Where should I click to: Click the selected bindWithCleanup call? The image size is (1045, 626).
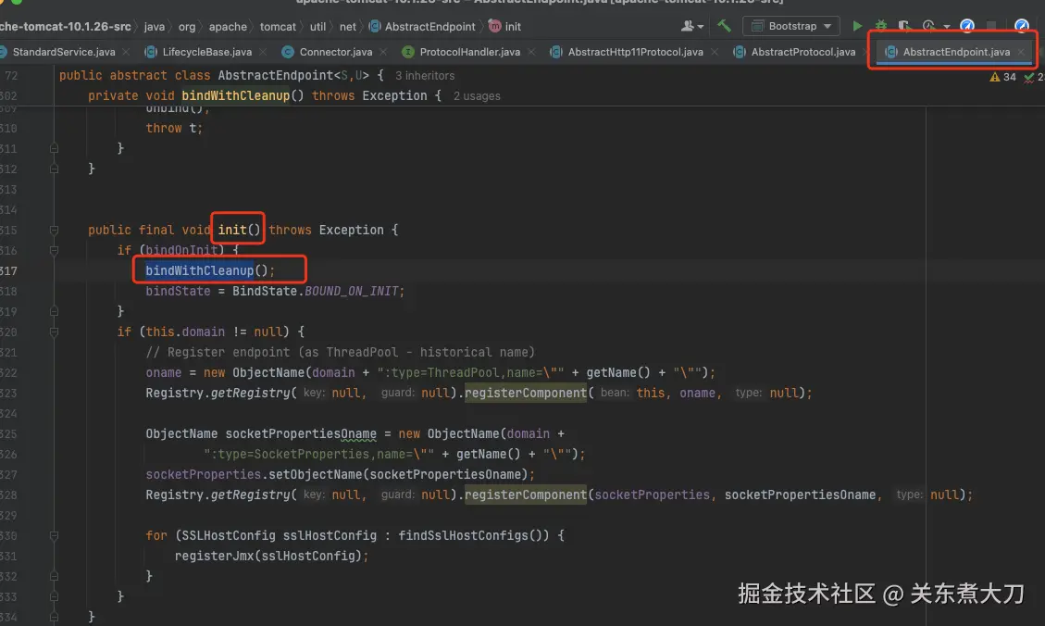click(199, 270)
